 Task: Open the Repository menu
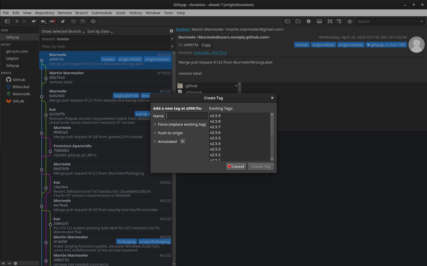(45, 13)
